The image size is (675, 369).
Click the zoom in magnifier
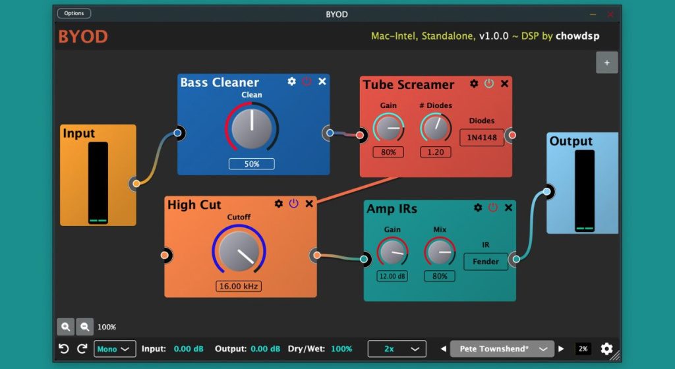[x=65, y=326]
